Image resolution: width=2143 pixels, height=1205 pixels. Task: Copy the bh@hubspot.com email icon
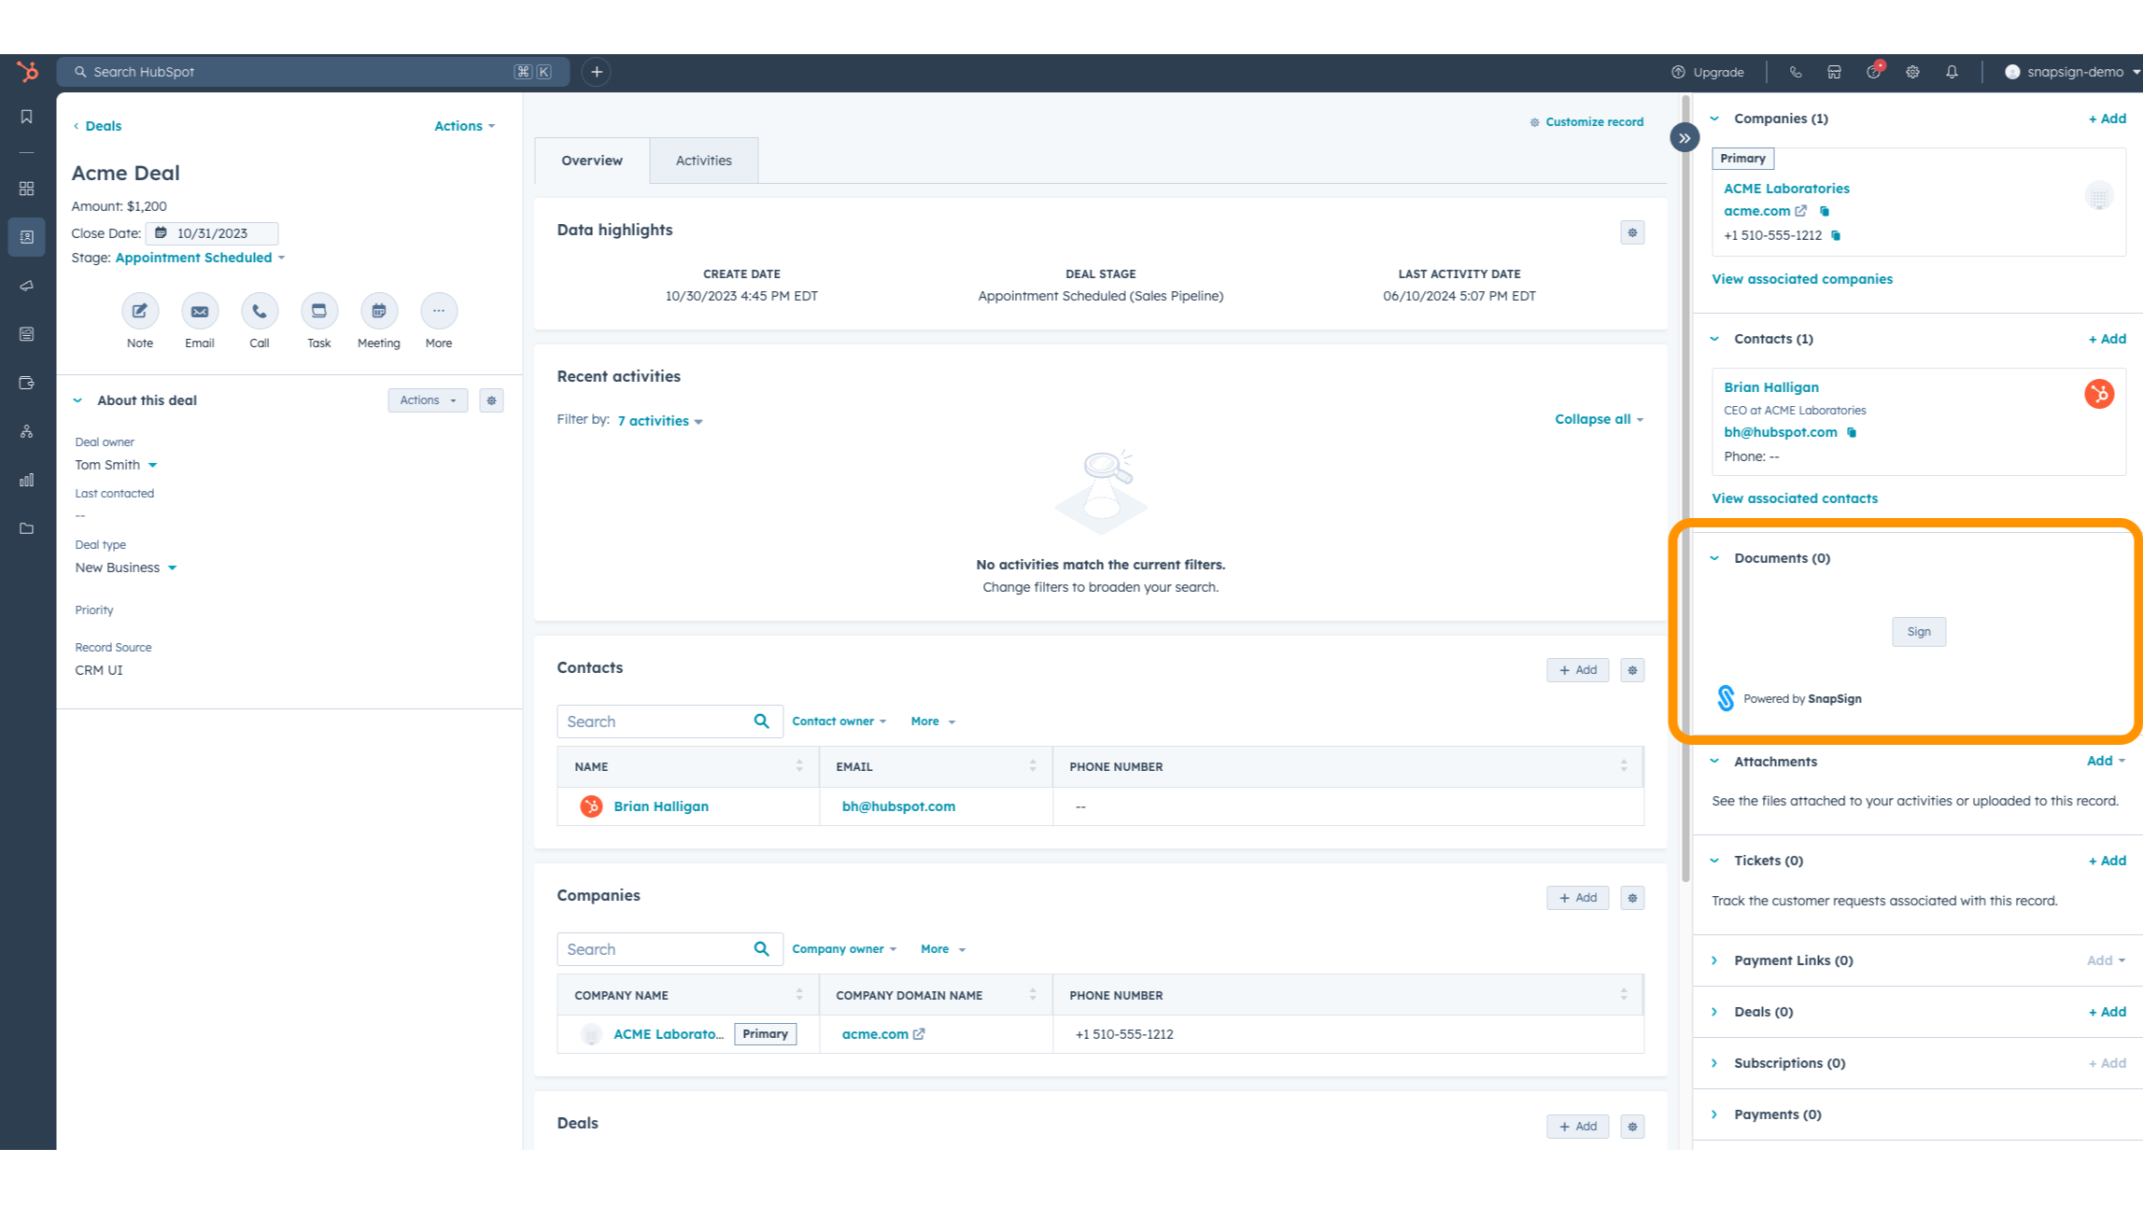(1852, 432)
